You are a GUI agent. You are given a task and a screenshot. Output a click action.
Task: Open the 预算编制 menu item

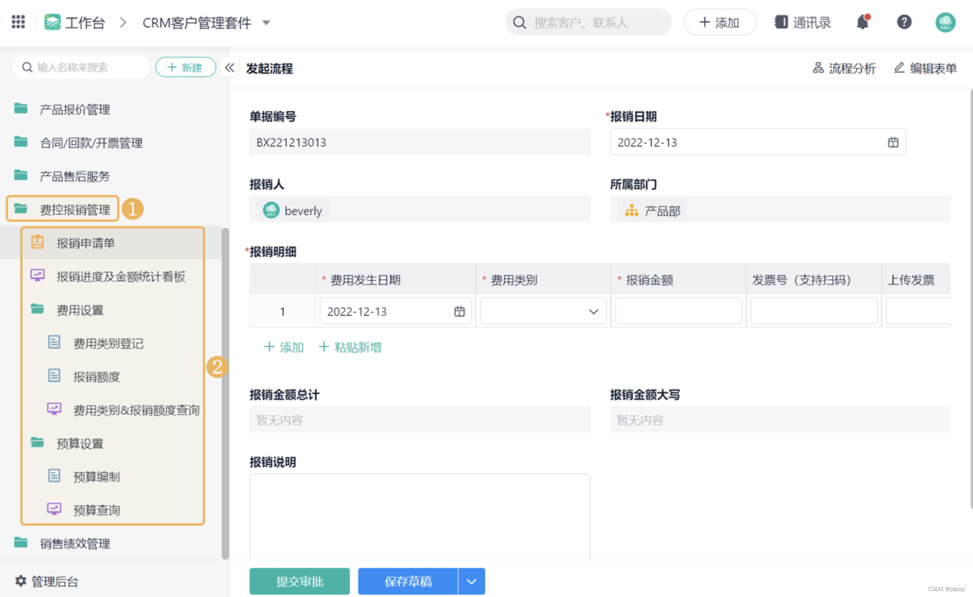click(x=96, y=476)
